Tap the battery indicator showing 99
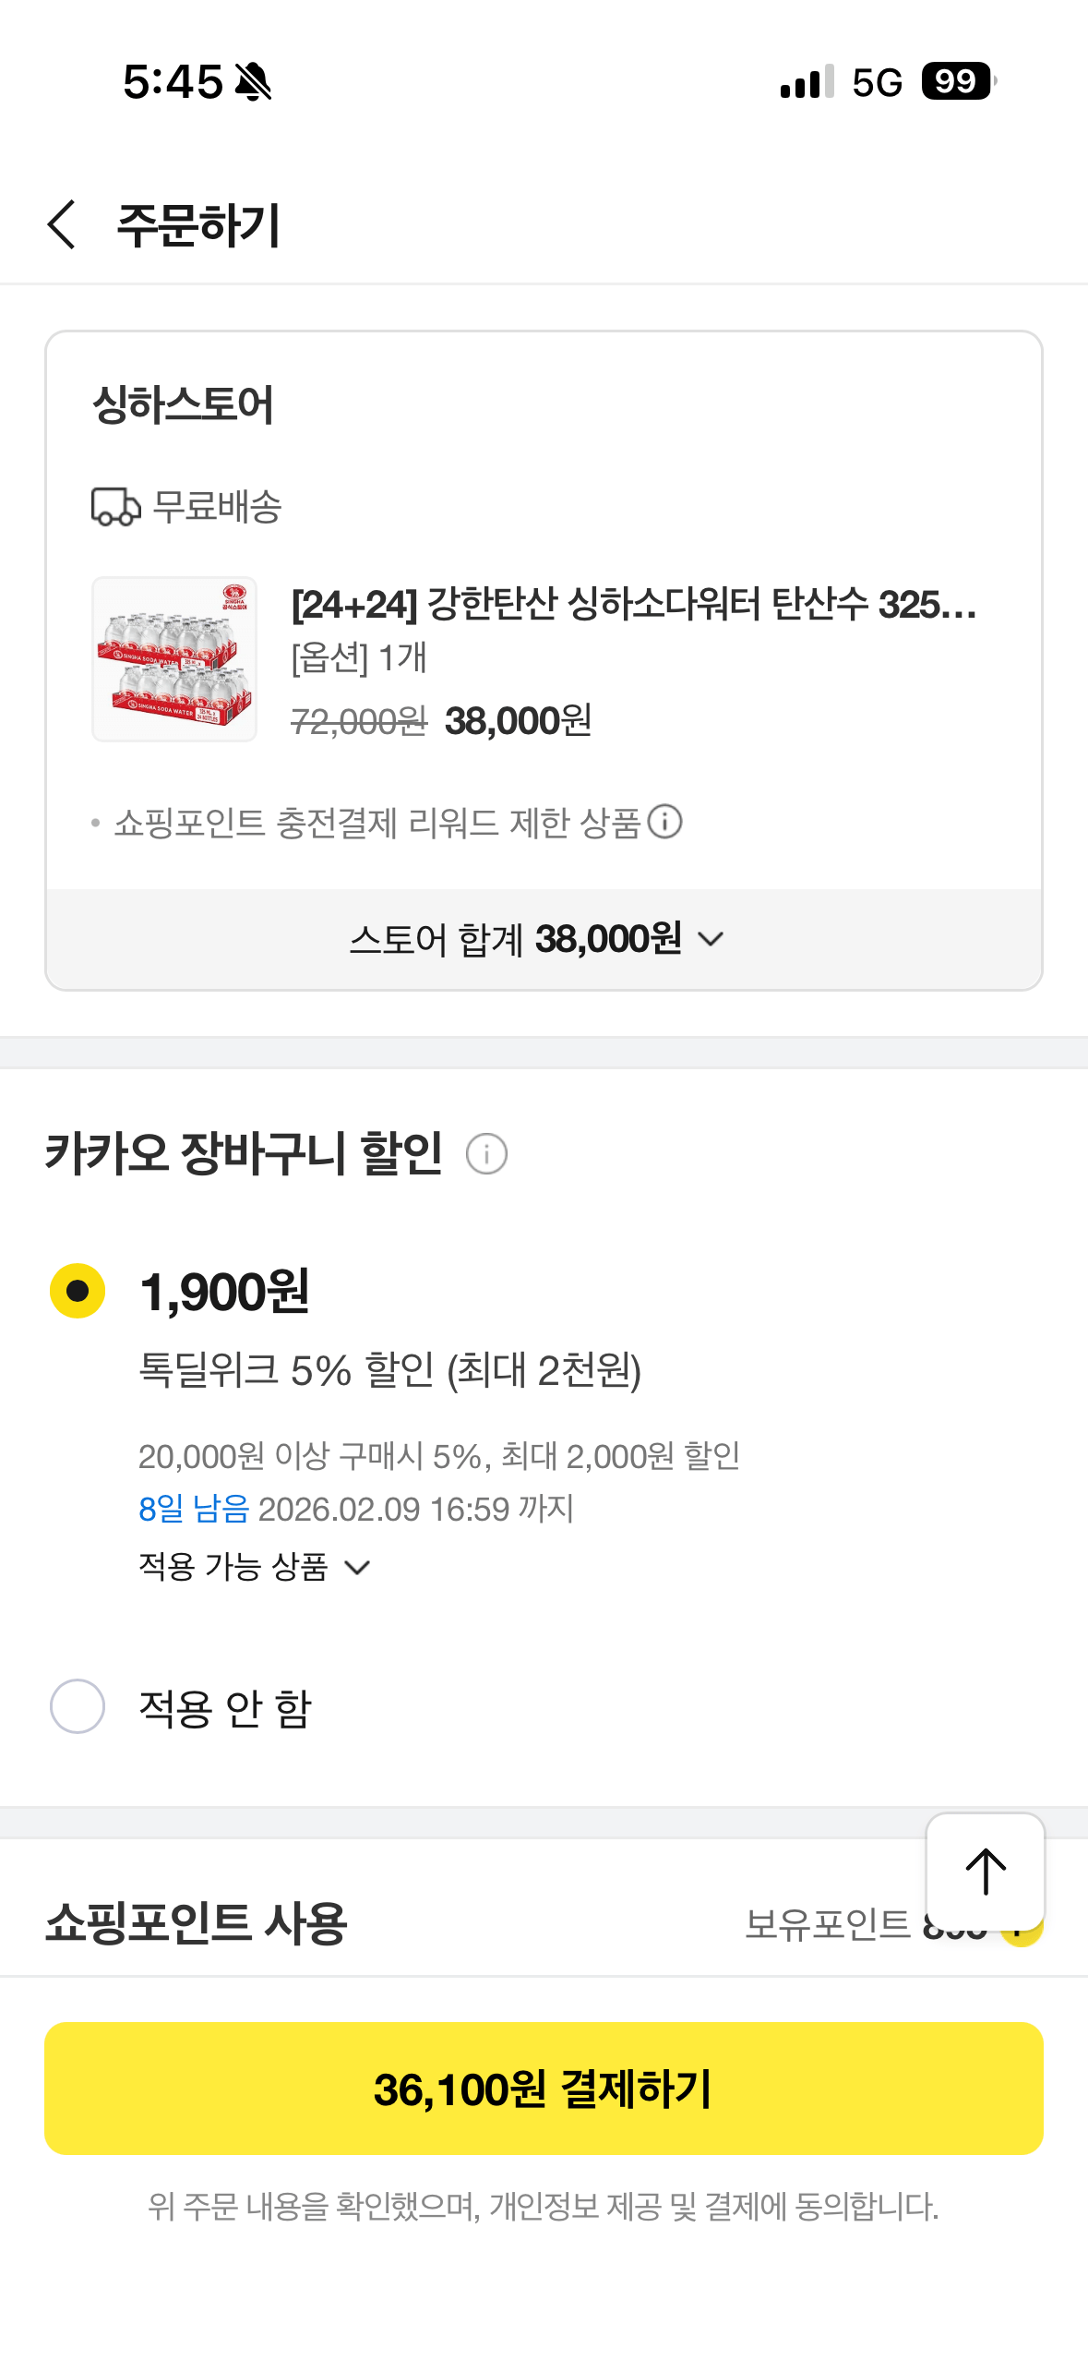The image size is (1088, 2360). pos(958,81)
